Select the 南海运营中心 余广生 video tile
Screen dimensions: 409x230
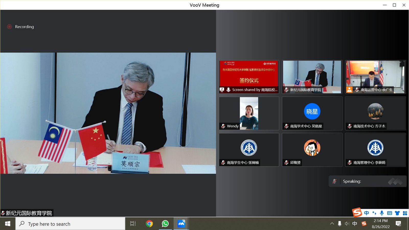375,77
